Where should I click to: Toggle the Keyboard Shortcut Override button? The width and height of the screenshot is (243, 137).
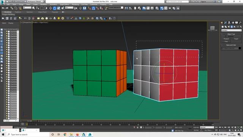coord(85,8)
